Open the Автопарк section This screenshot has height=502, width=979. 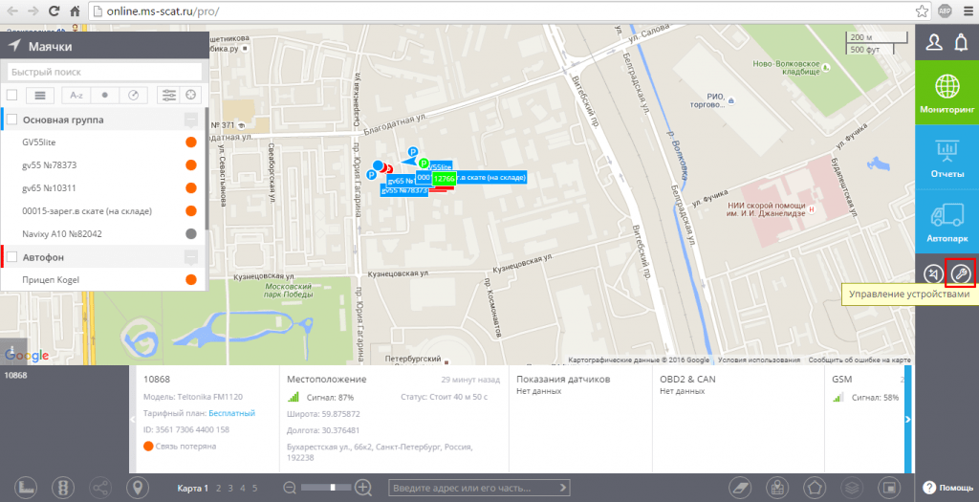click(946, 221)
